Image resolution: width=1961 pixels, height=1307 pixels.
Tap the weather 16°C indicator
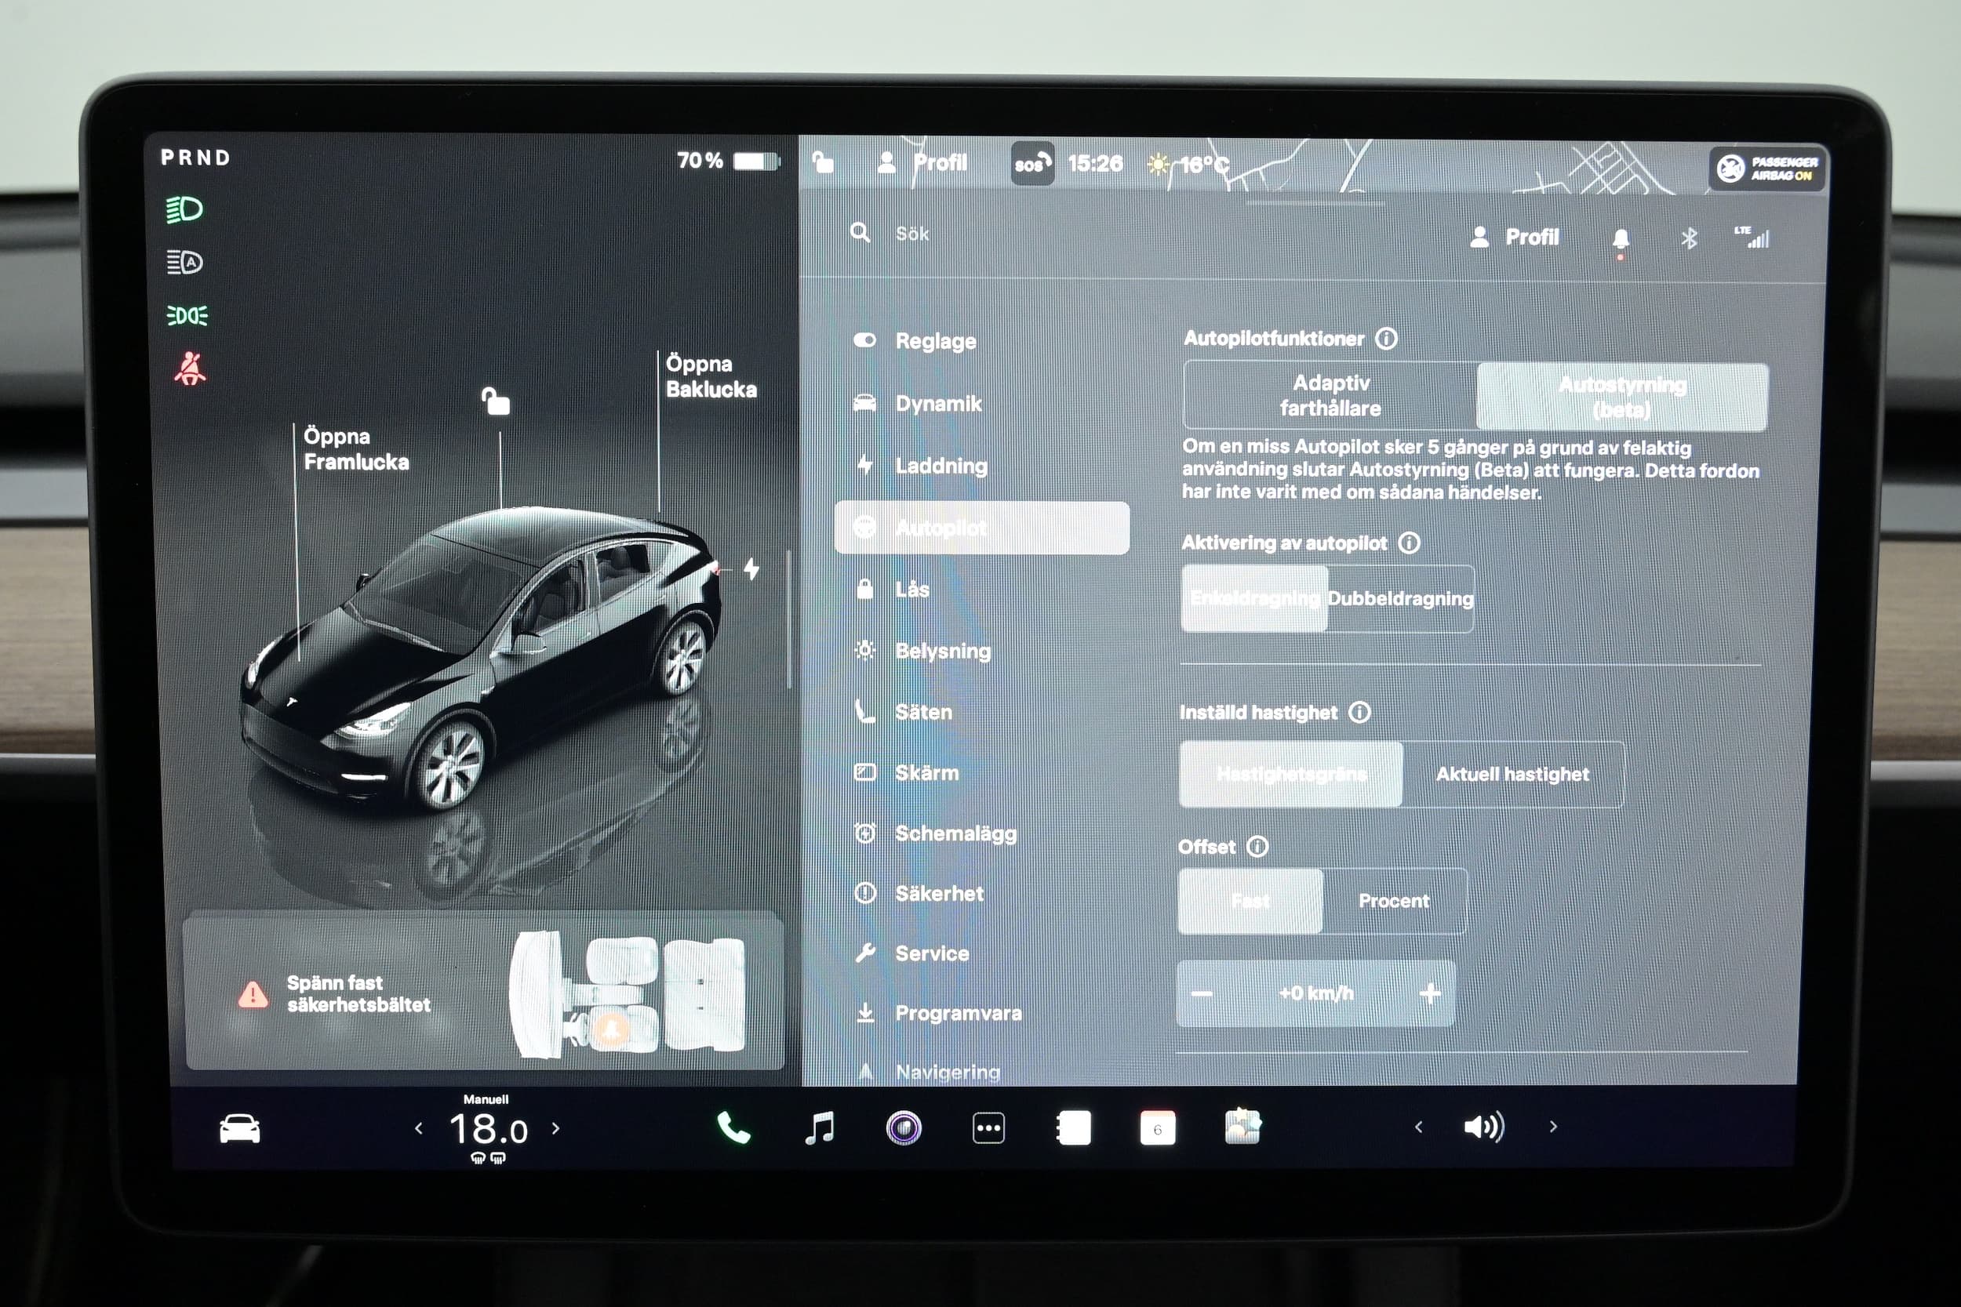[1188, 164]
